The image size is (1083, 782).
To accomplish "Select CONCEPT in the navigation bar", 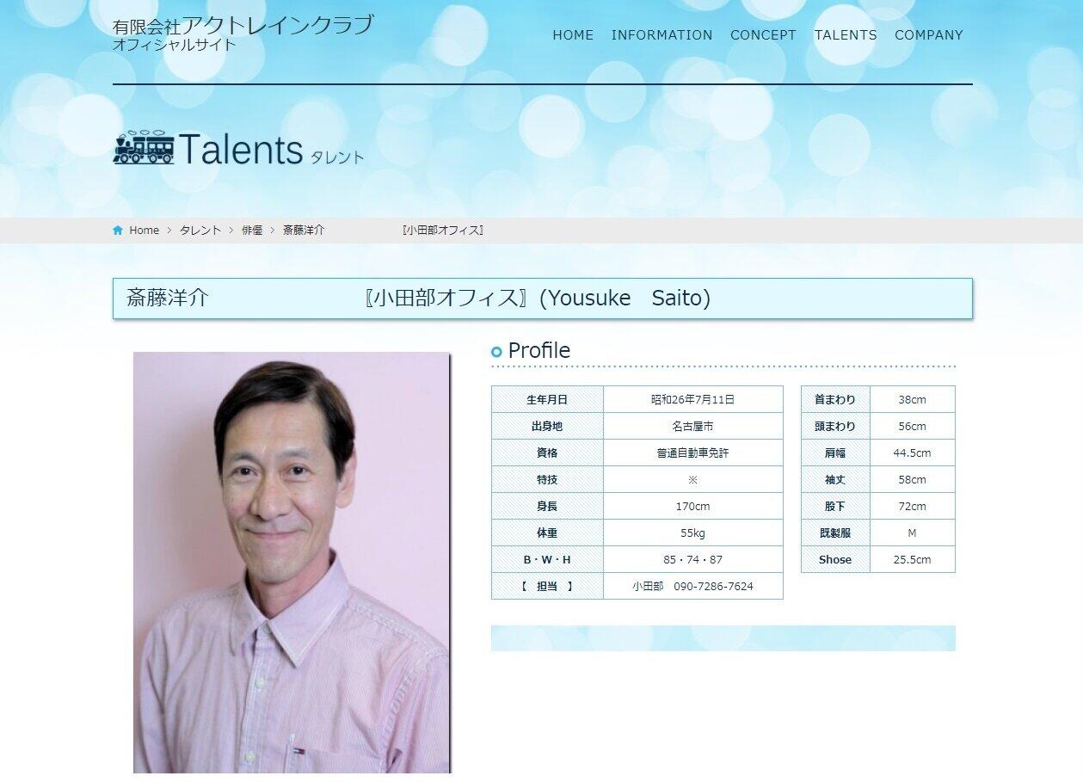I will (762, 35).
